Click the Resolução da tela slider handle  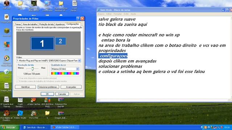[32, 69]
